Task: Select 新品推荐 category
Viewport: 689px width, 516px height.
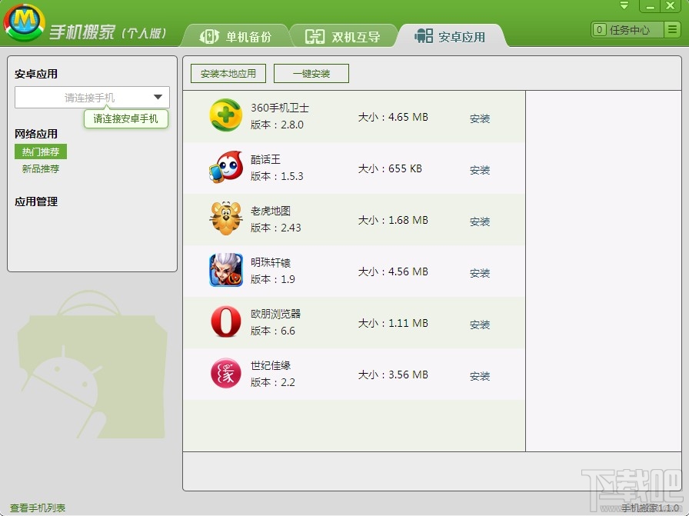Action: point(41,168)
